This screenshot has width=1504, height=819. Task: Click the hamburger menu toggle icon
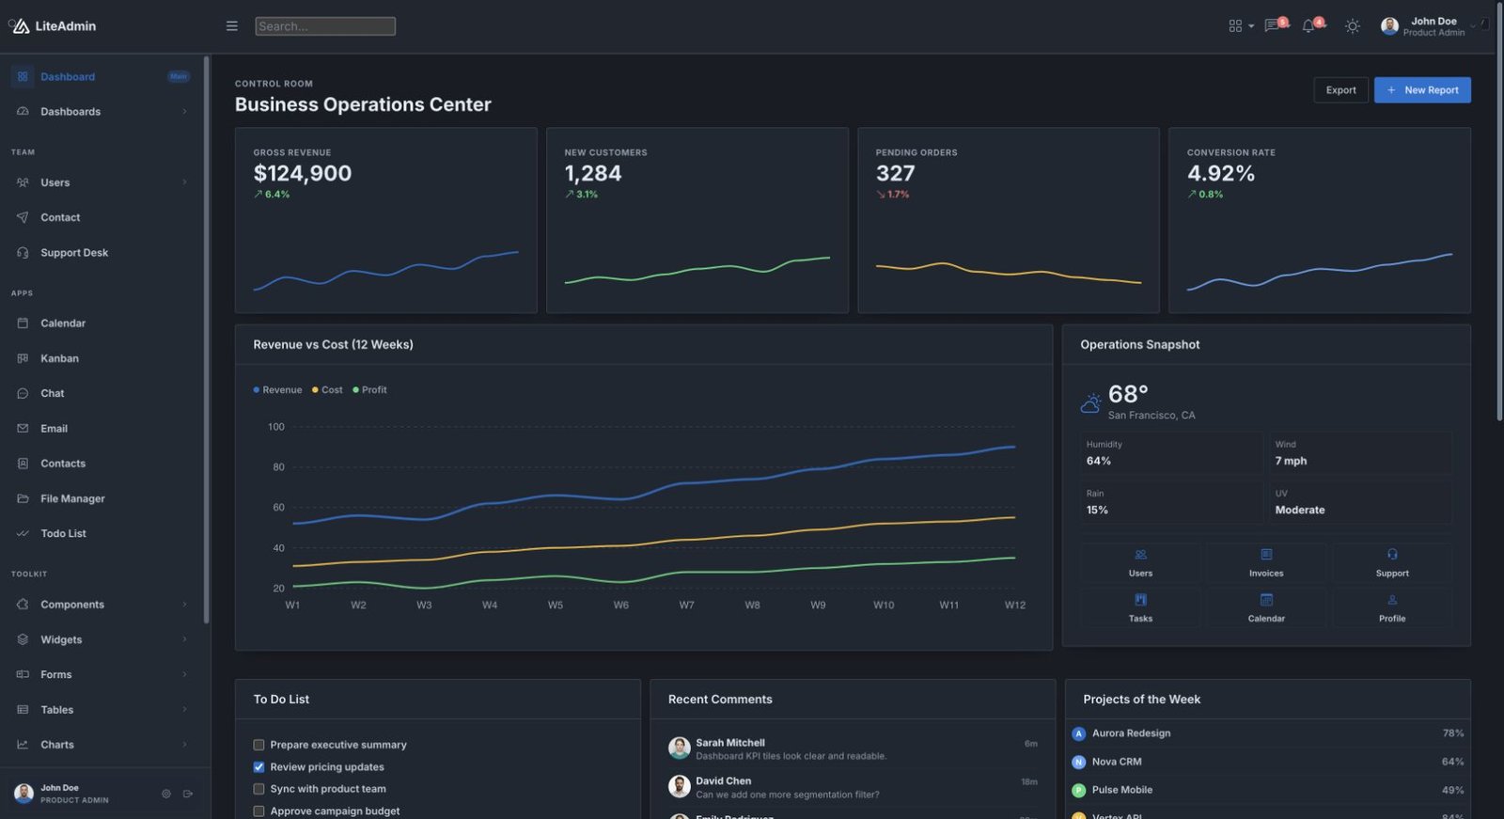coord(231,26)
